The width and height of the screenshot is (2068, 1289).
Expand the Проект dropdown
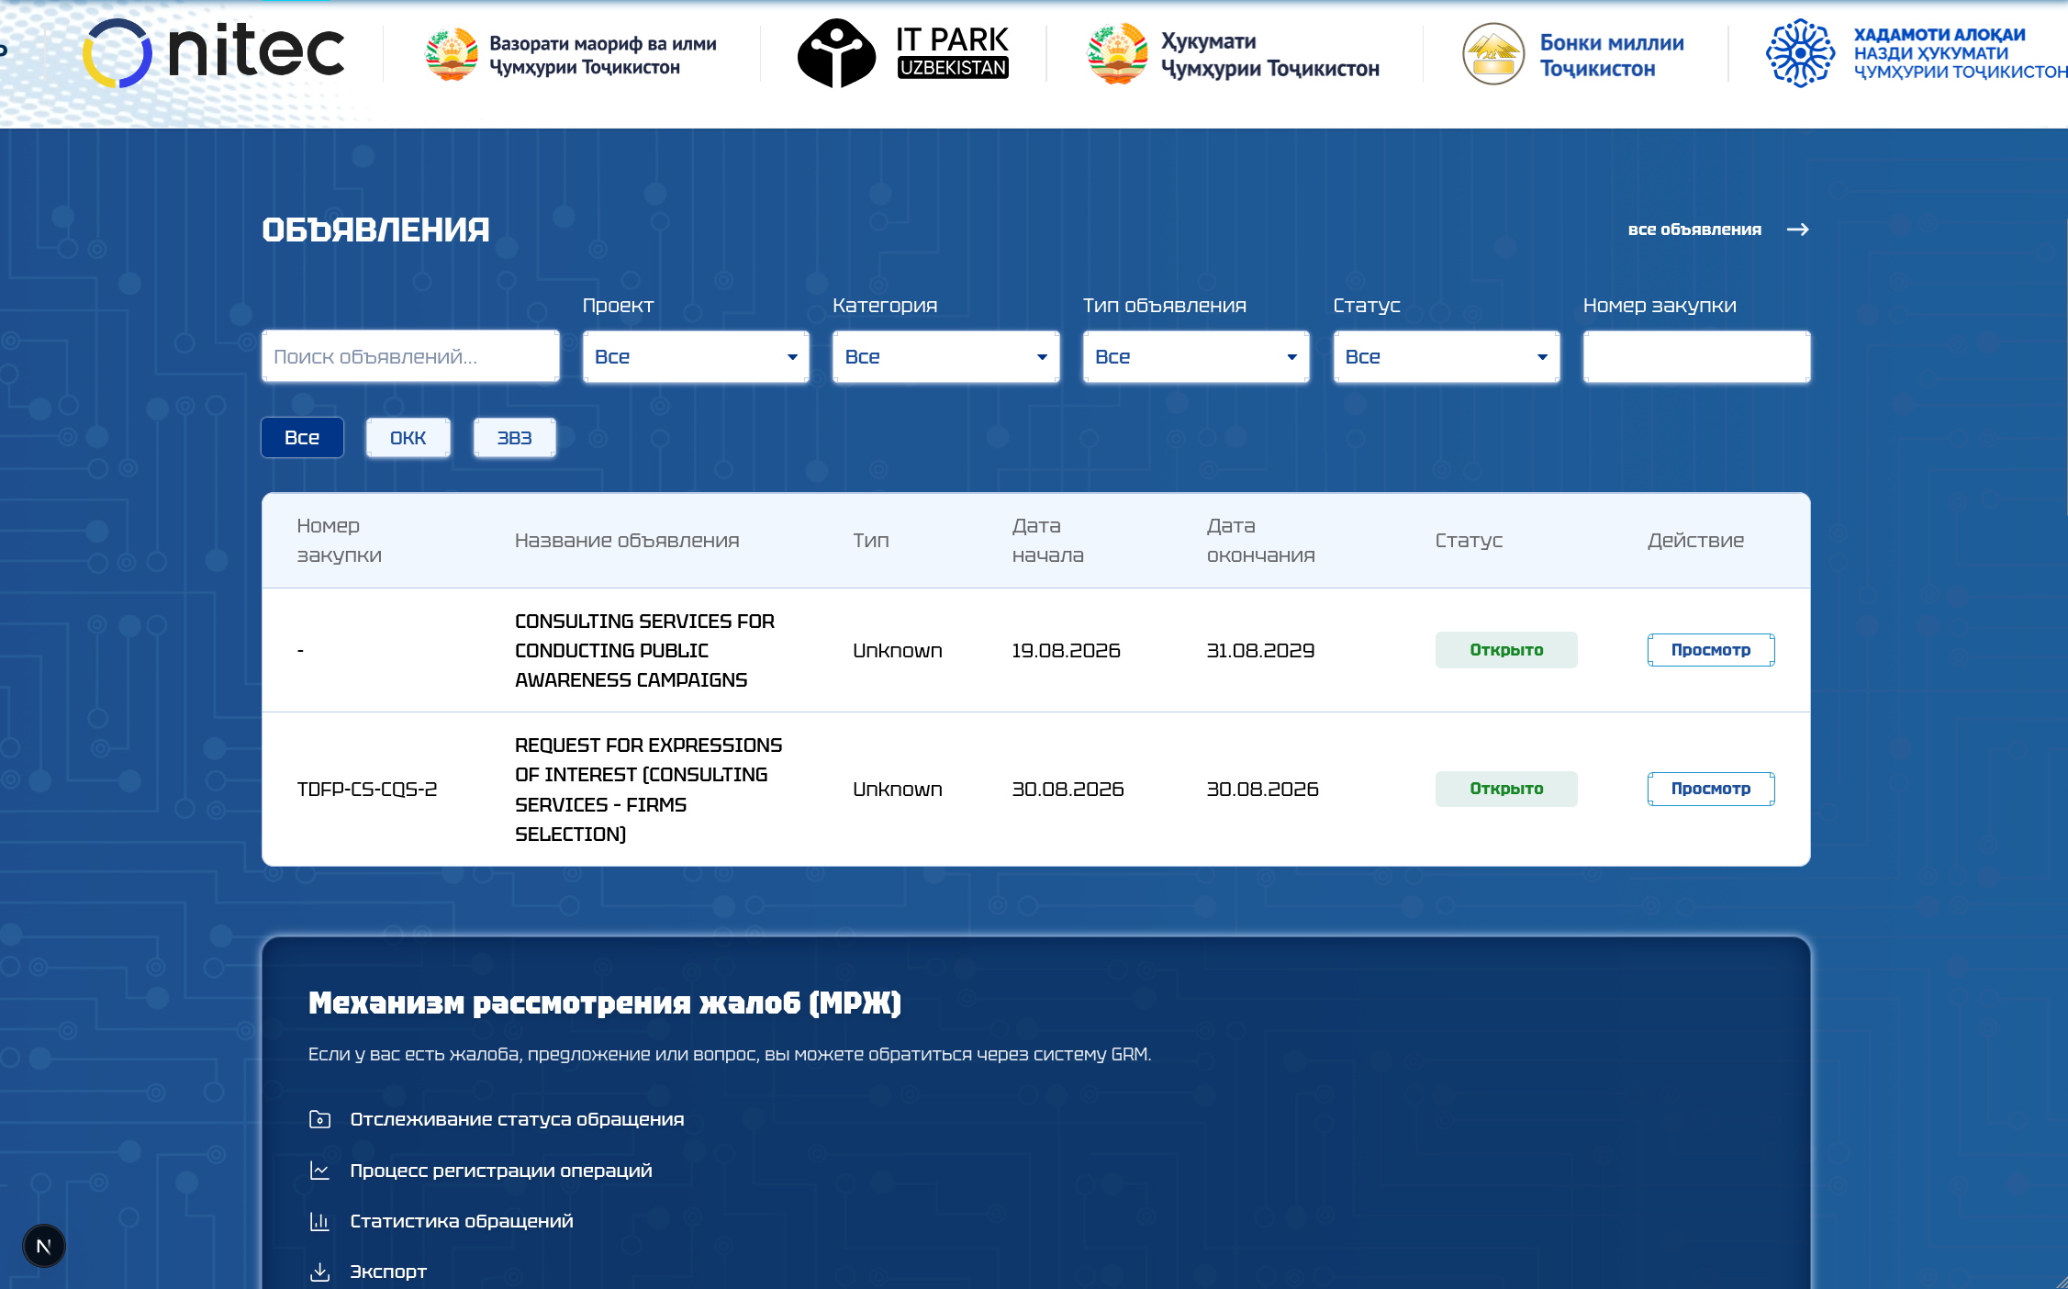(x=696, y=357)
